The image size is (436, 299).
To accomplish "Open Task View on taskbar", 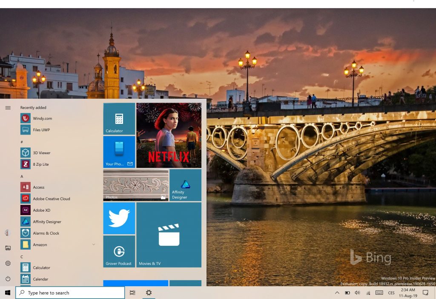I will pyautogui.click(x=133, y=293).
